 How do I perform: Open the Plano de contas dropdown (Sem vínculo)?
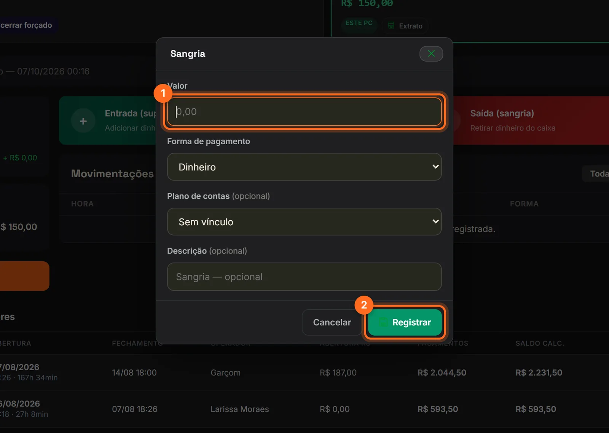coord(304,222)
